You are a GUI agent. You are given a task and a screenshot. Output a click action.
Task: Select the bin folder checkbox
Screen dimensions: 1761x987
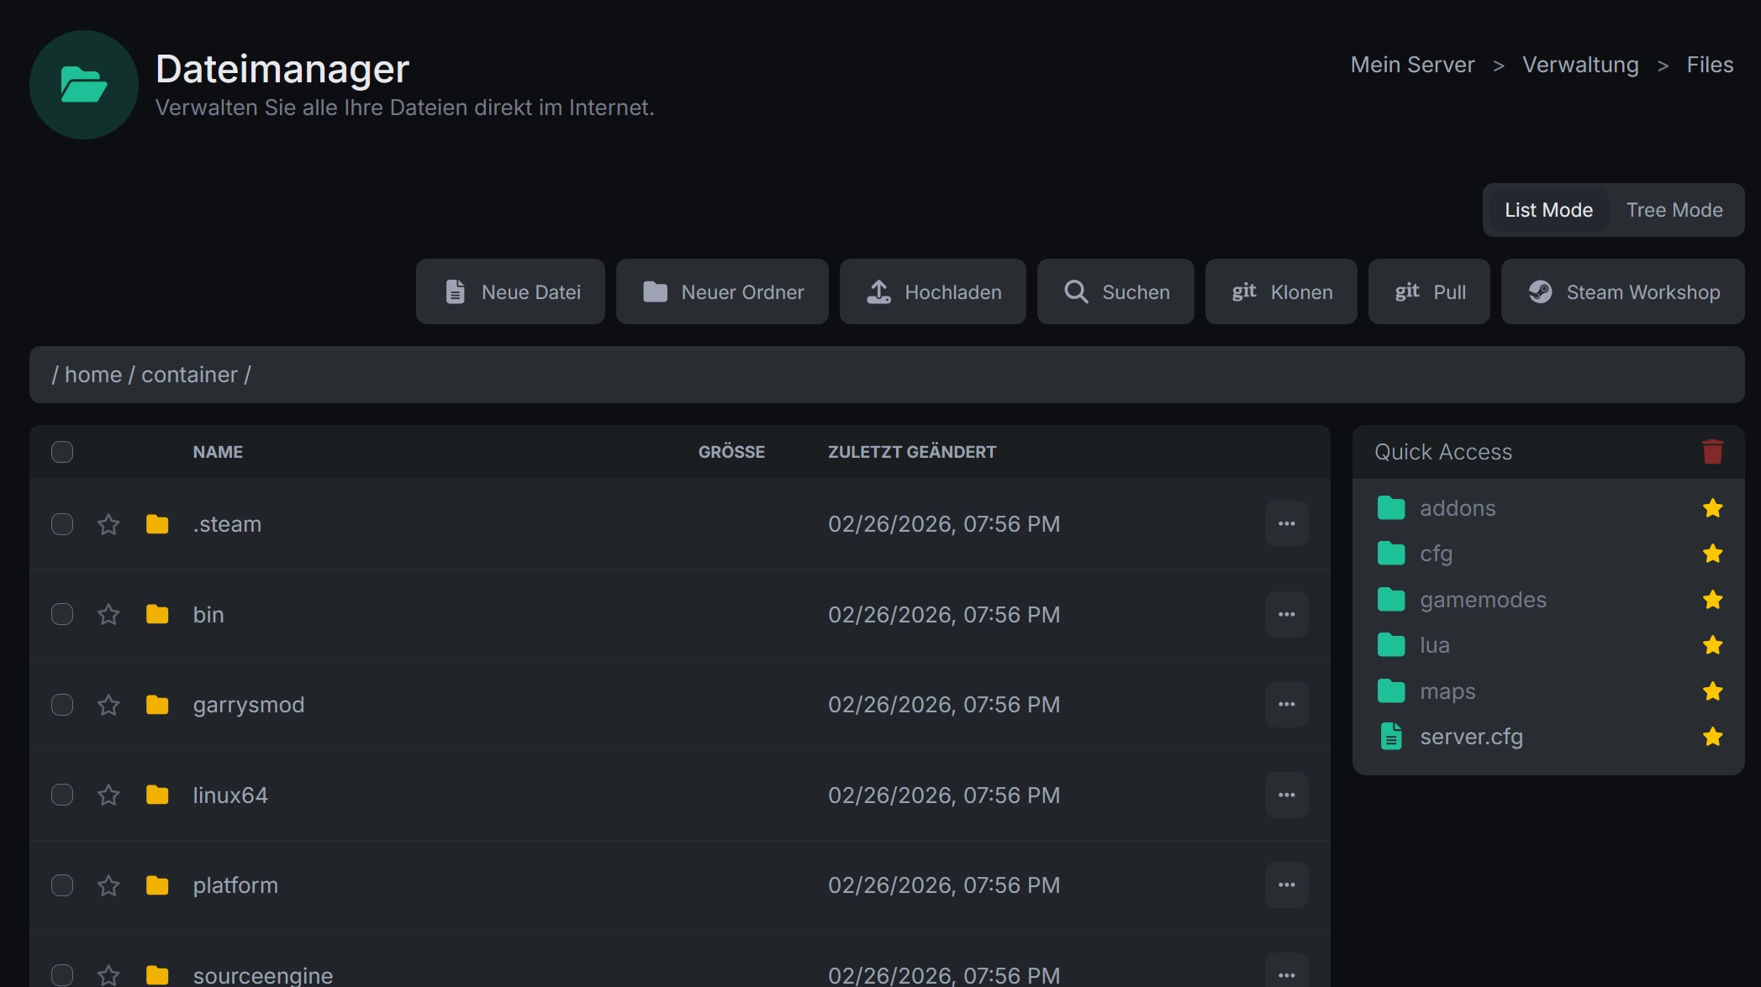[x=62, y=614]
